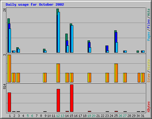Click green weekend day label '27'
The width and height of the screenshot is (152, 119).
125,116
